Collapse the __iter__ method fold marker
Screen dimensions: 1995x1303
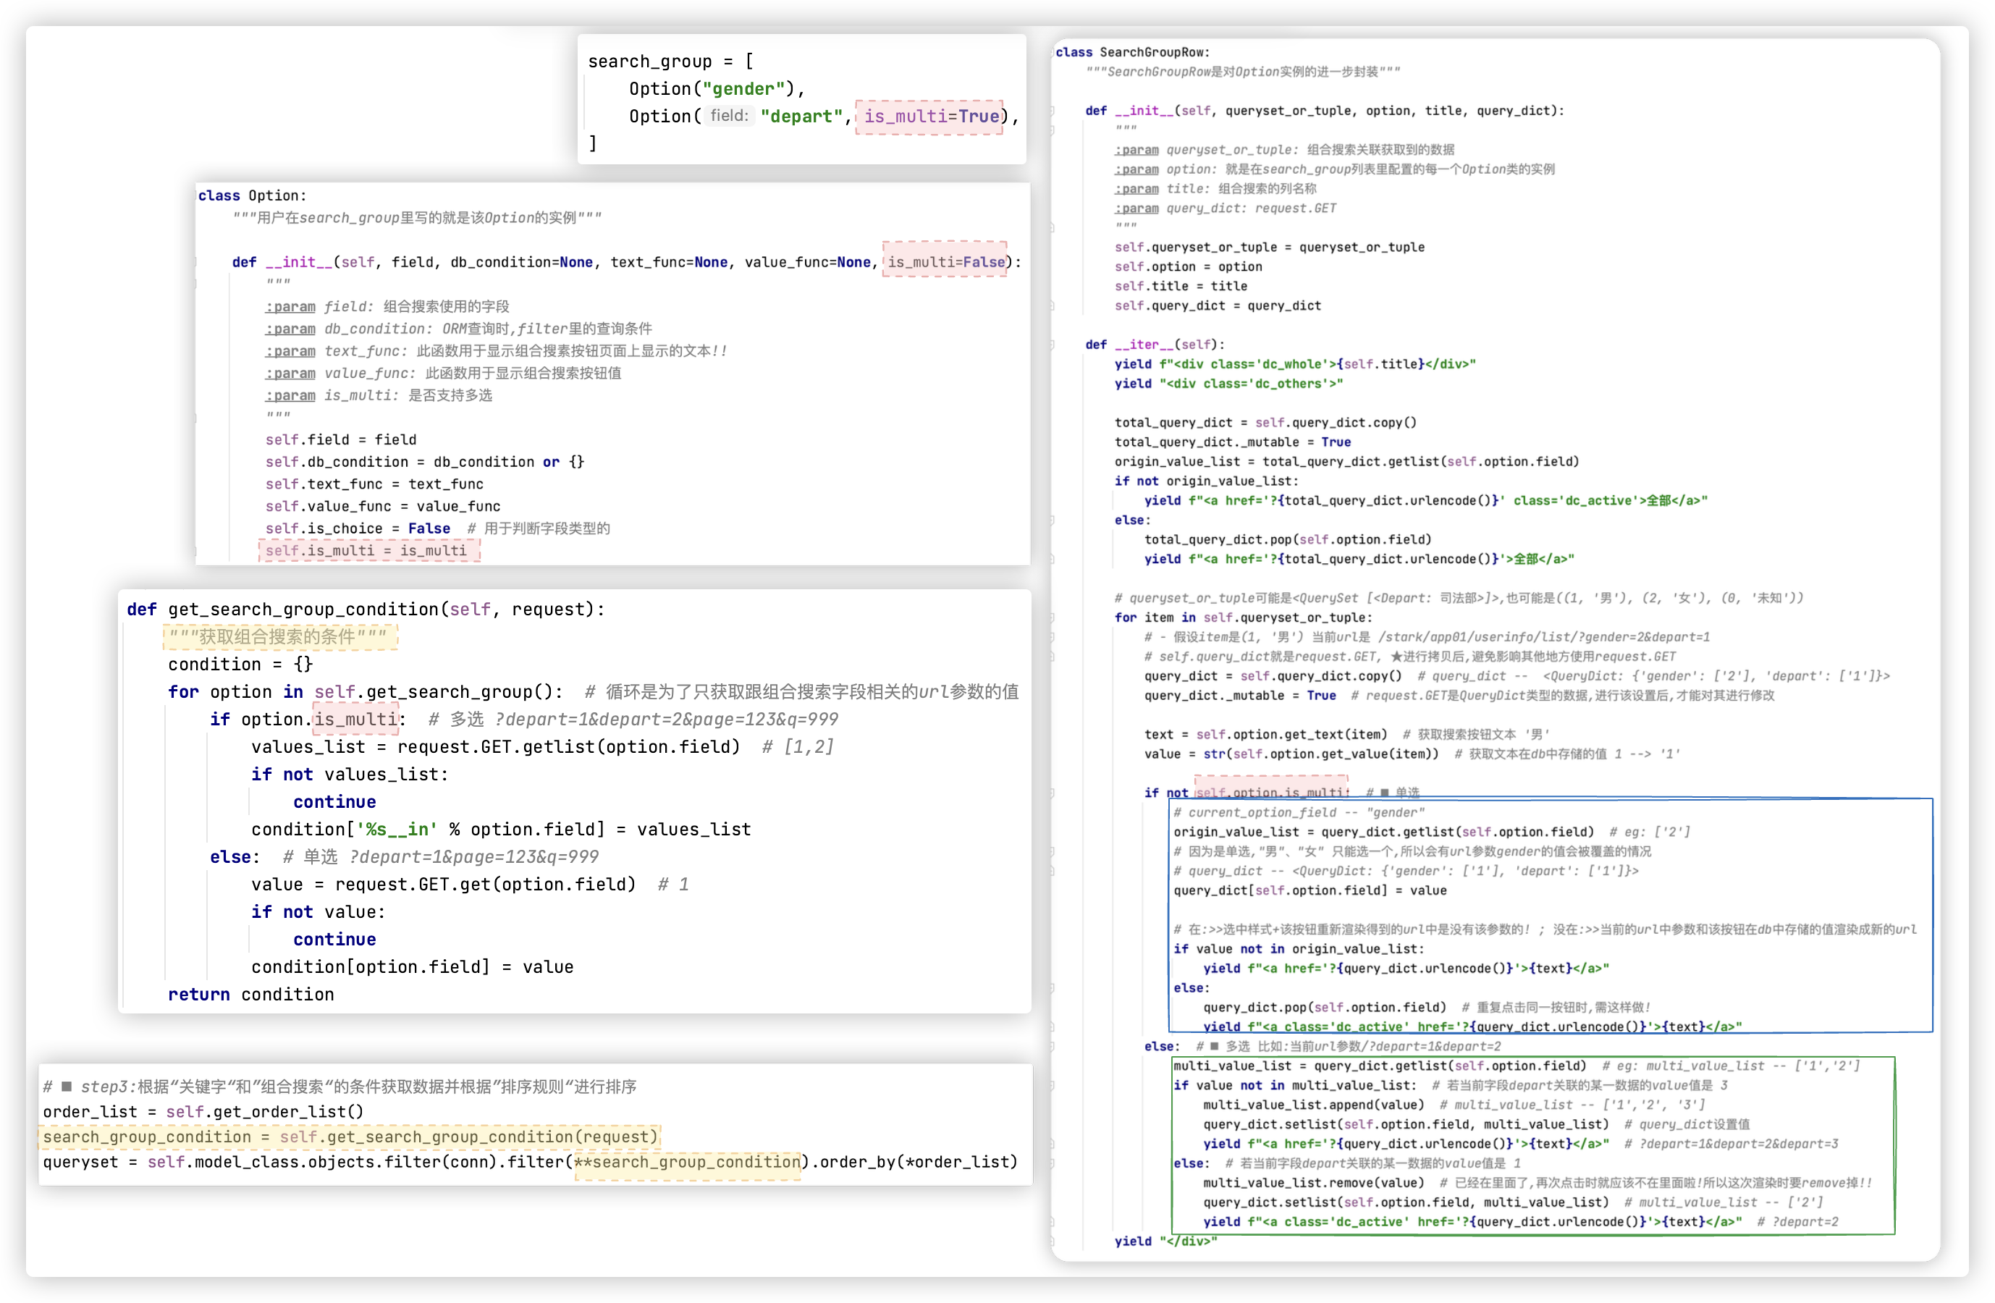[x=1052, y=345]
